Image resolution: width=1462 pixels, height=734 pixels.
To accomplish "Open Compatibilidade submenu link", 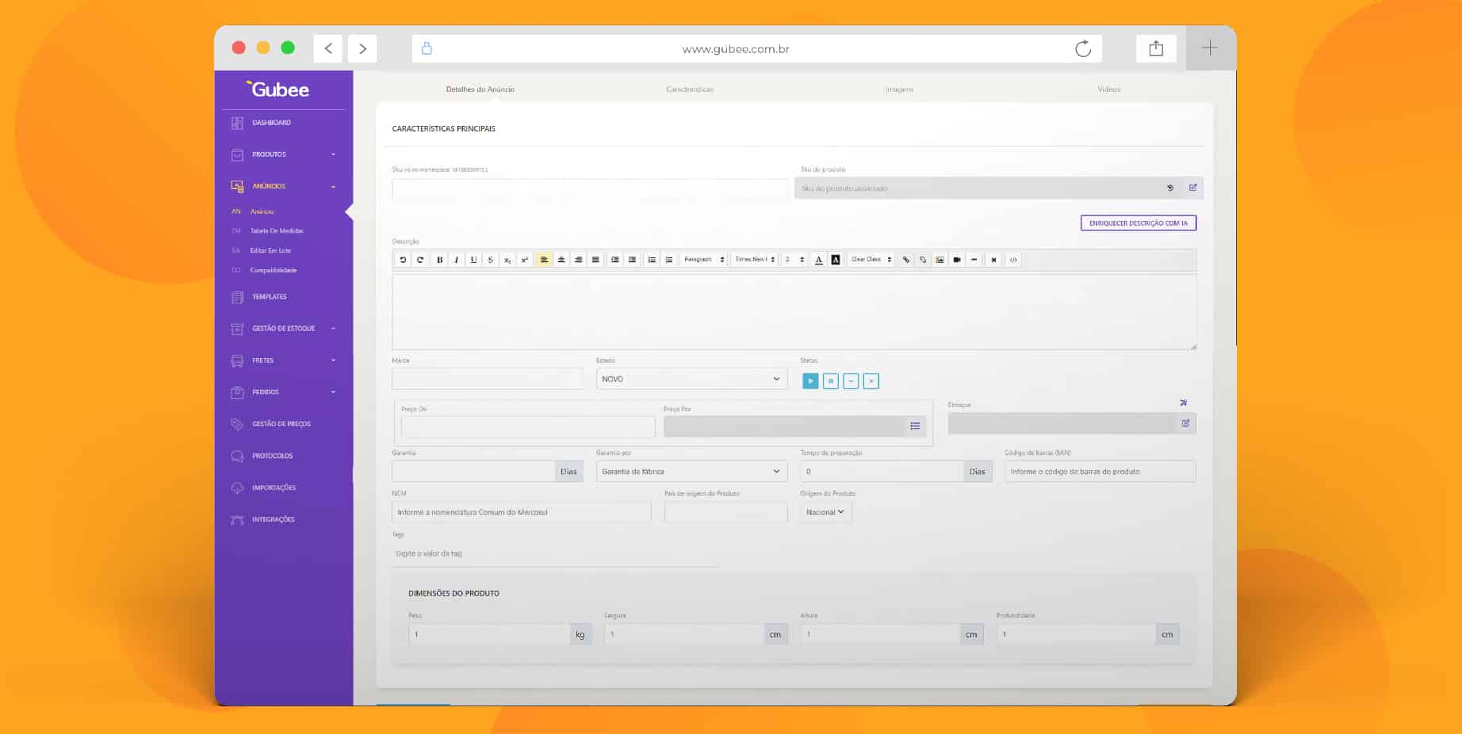I will 274,271.
